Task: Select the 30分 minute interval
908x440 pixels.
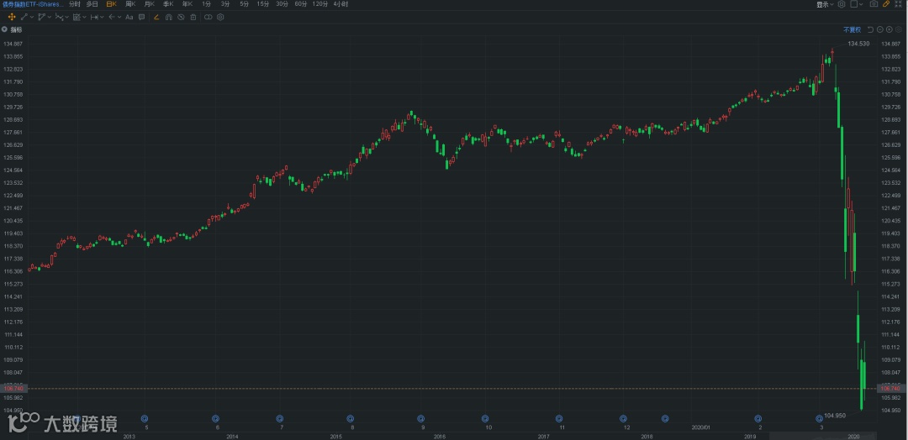Action: [282, 4]
